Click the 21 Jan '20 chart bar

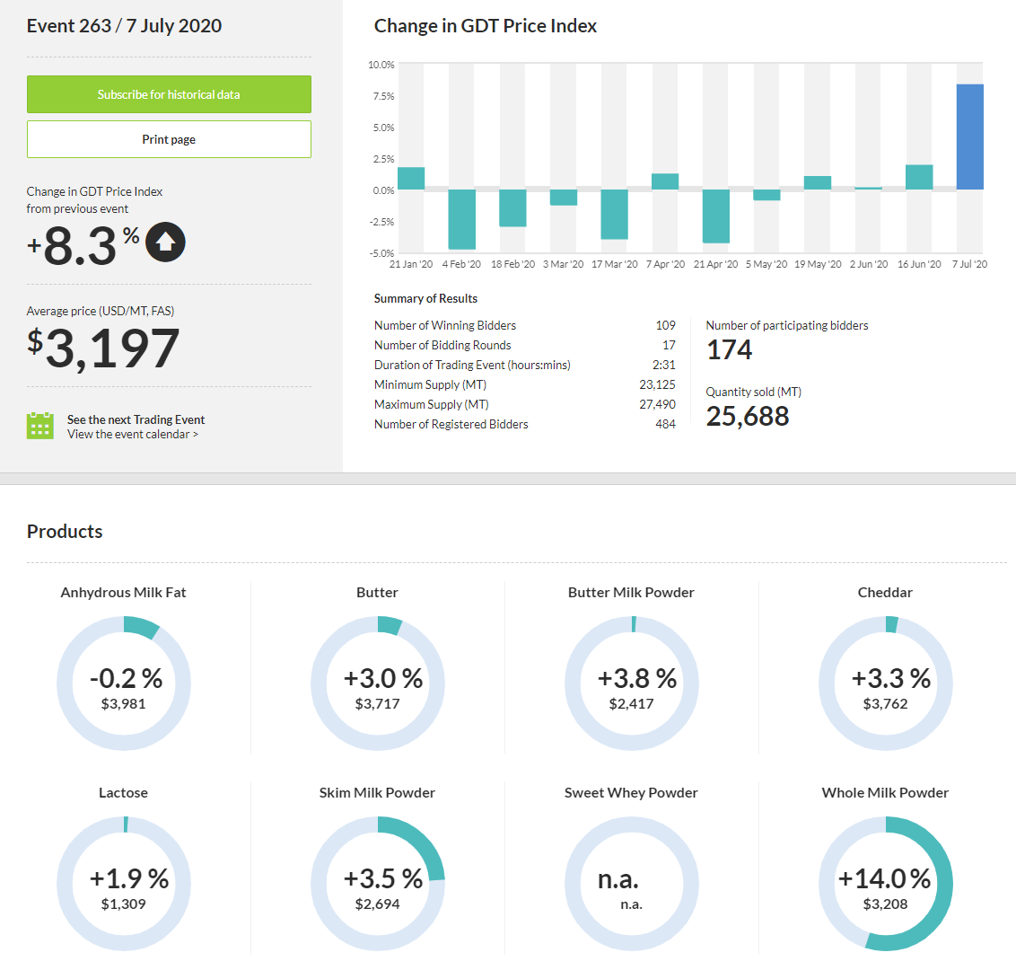tap(411, 179)
